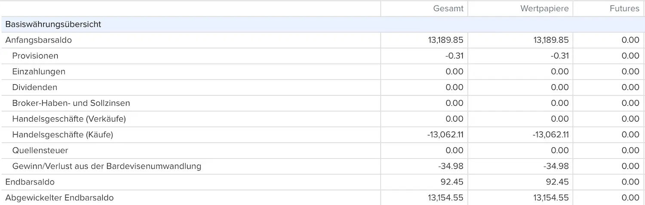Select the Basiswährungsübersicht section header
This screenshot has width=645, height=205.
(x=53, y=24)
